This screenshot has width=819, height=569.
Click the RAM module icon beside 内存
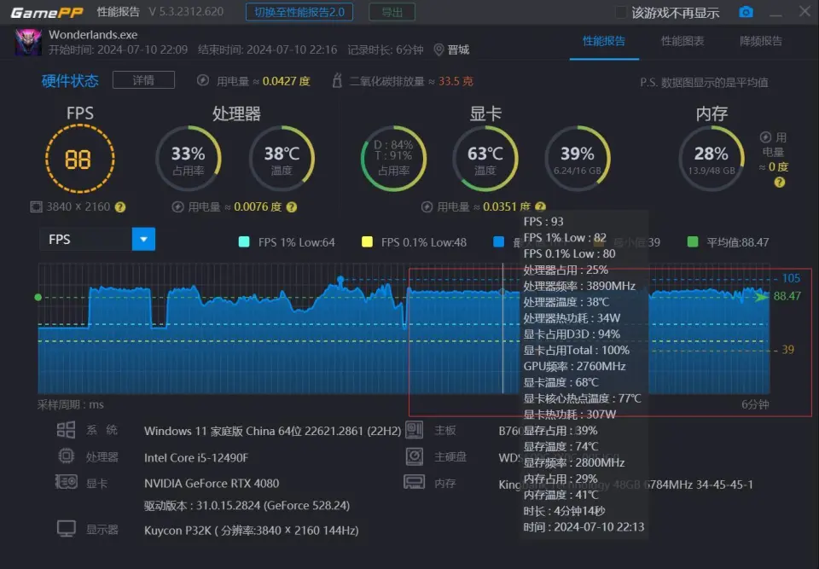coord(415,482)
